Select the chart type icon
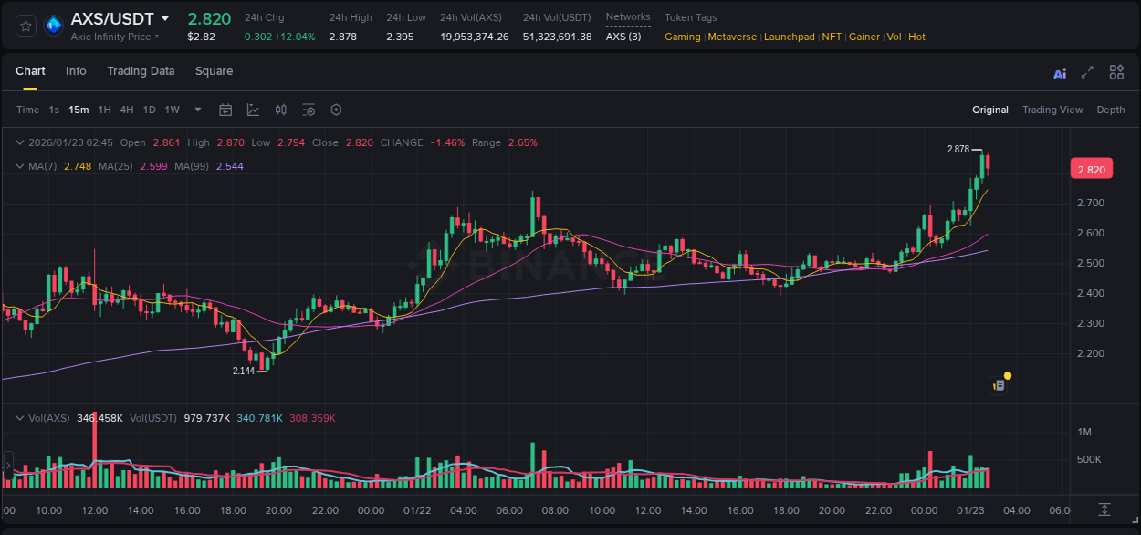Viewport: 1141px width, 535px height. (253, 110)
